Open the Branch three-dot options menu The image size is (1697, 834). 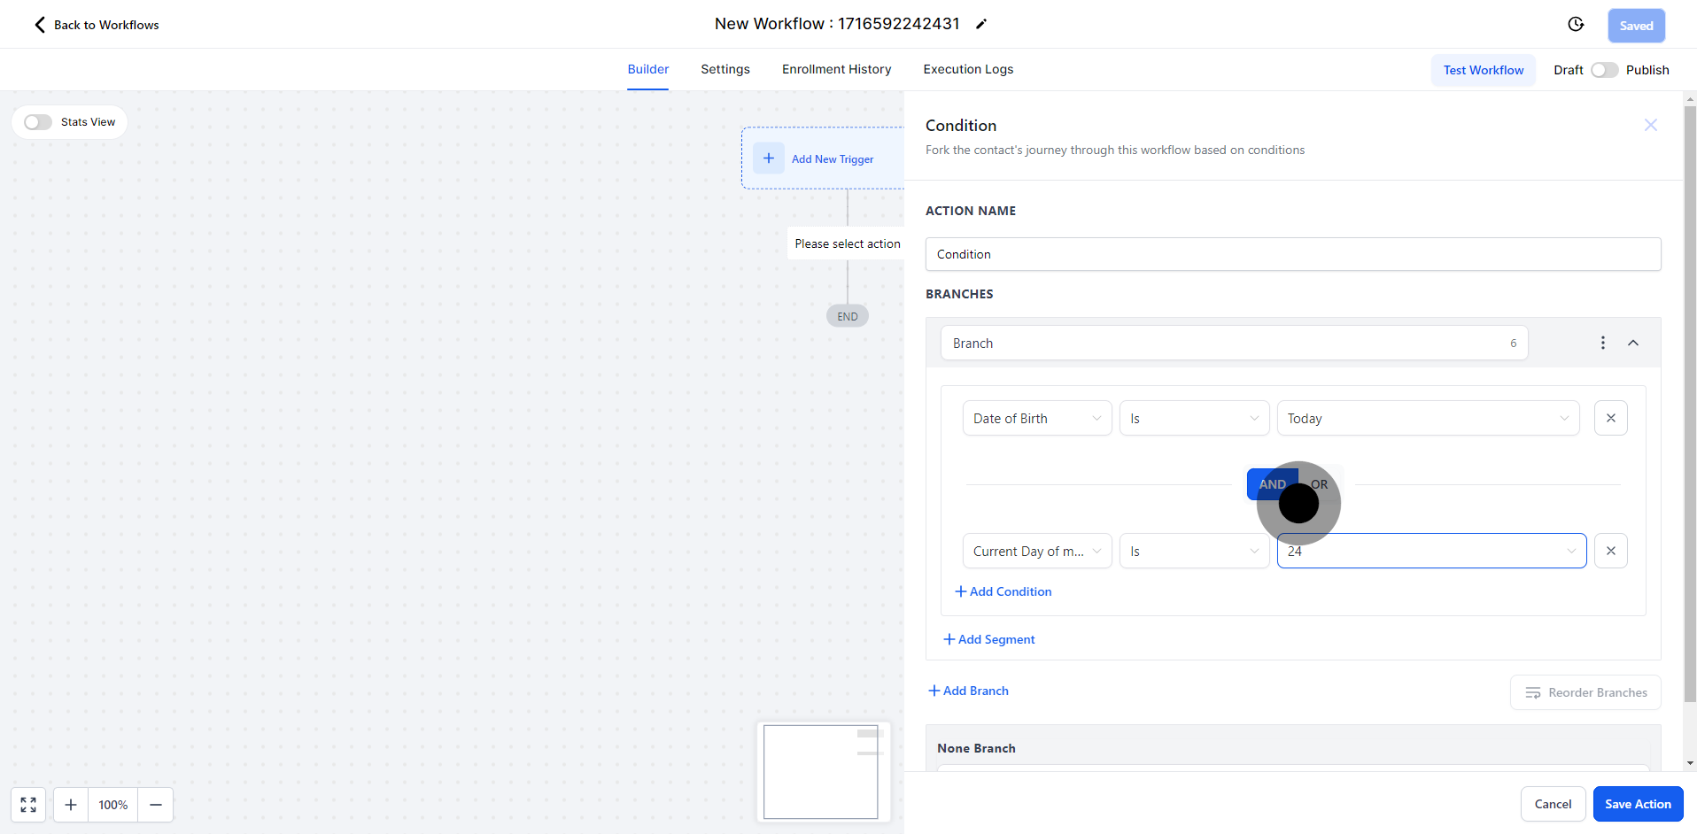[x=1602, y=343]
